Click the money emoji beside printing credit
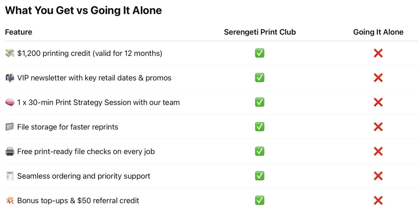Screen dimensions: 418x224 10,53
